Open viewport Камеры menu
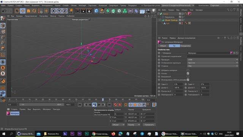Viewport: 243px width, 137px height. pos(19,16)
